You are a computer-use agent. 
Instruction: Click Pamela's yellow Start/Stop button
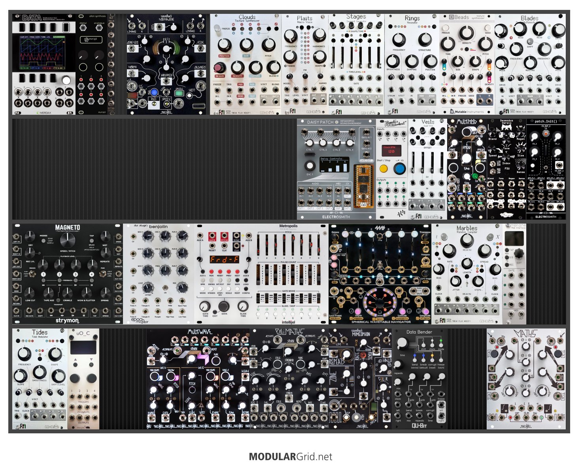point(383,169)
